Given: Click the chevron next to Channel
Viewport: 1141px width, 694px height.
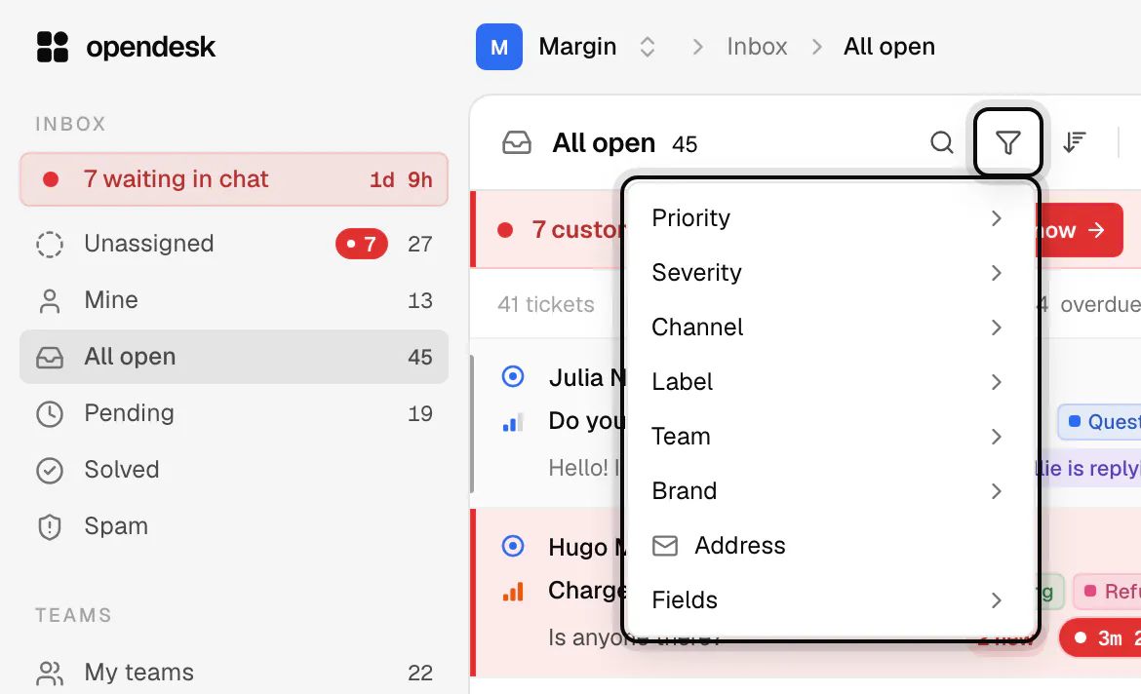Looking at the screenshot, I should 997,328.
